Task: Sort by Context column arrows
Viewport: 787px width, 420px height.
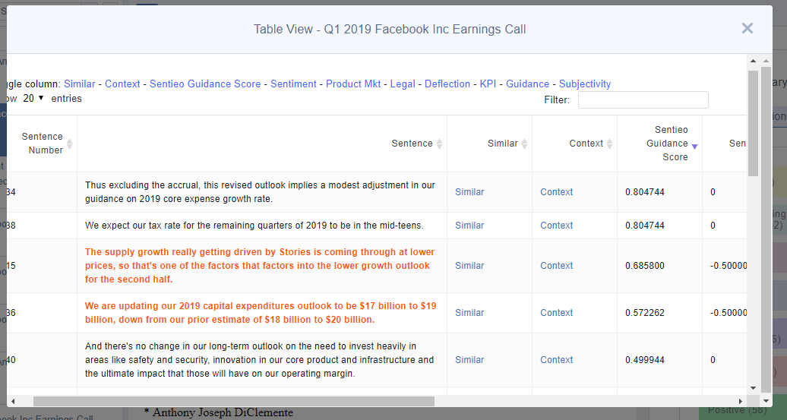Action: click(x=609, y=144)
